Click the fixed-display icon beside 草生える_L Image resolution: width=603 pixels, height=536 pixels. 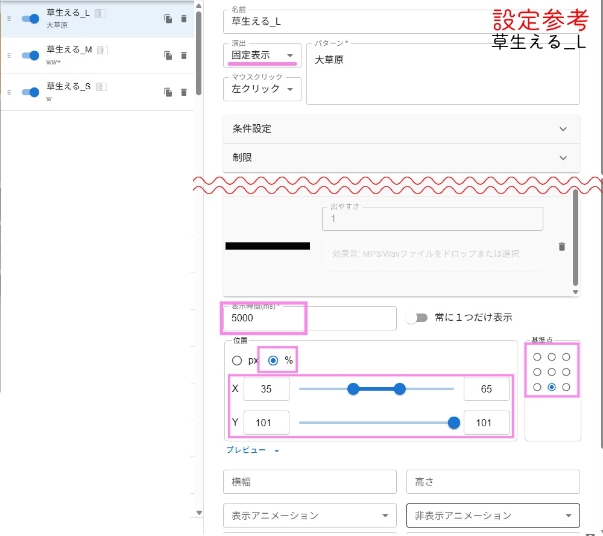click(x=100, y=13)
